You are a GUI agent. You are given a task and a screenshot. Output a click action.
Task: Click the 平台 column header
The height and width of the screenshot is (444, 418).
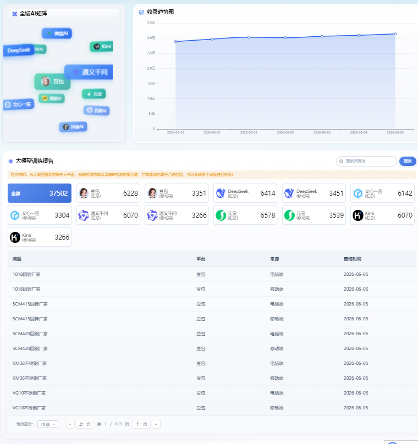[x=201, y=259]
